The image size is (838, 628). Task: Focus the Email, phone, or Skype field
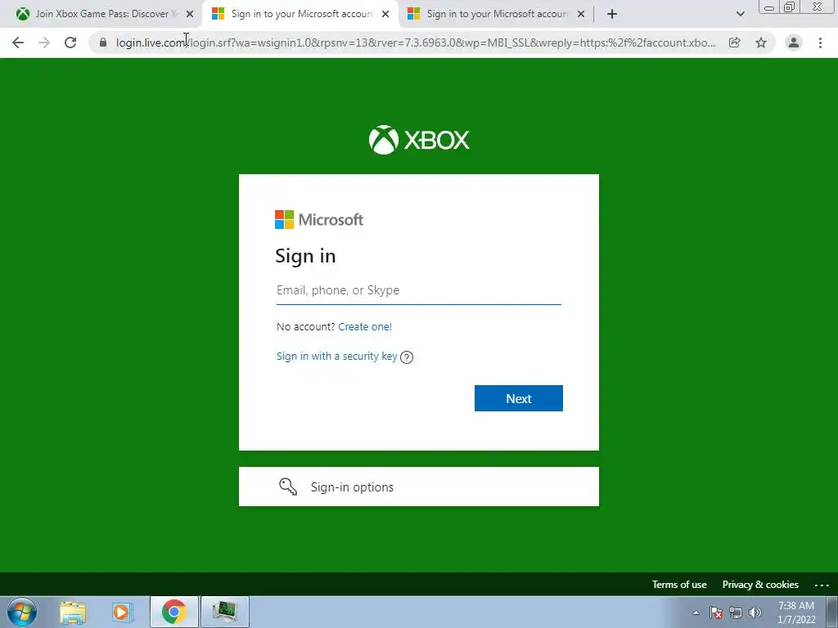click(x=418, y=290)
